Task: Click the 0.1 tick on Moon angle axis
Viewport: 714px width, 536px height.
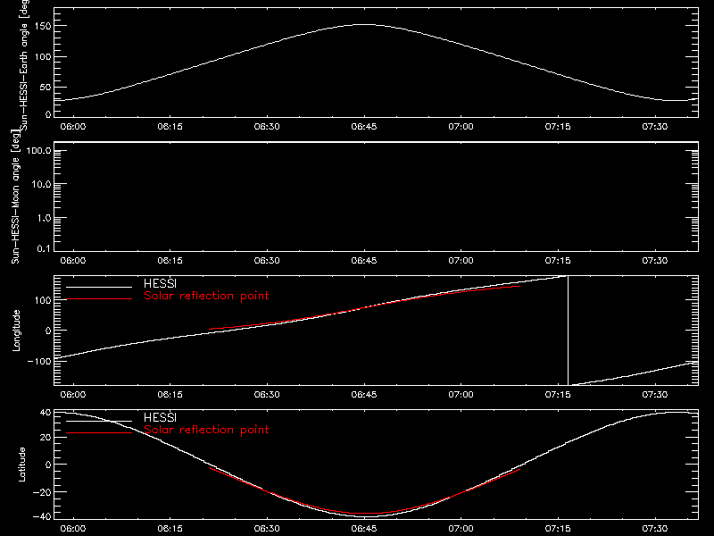Action: coord(44,248)
